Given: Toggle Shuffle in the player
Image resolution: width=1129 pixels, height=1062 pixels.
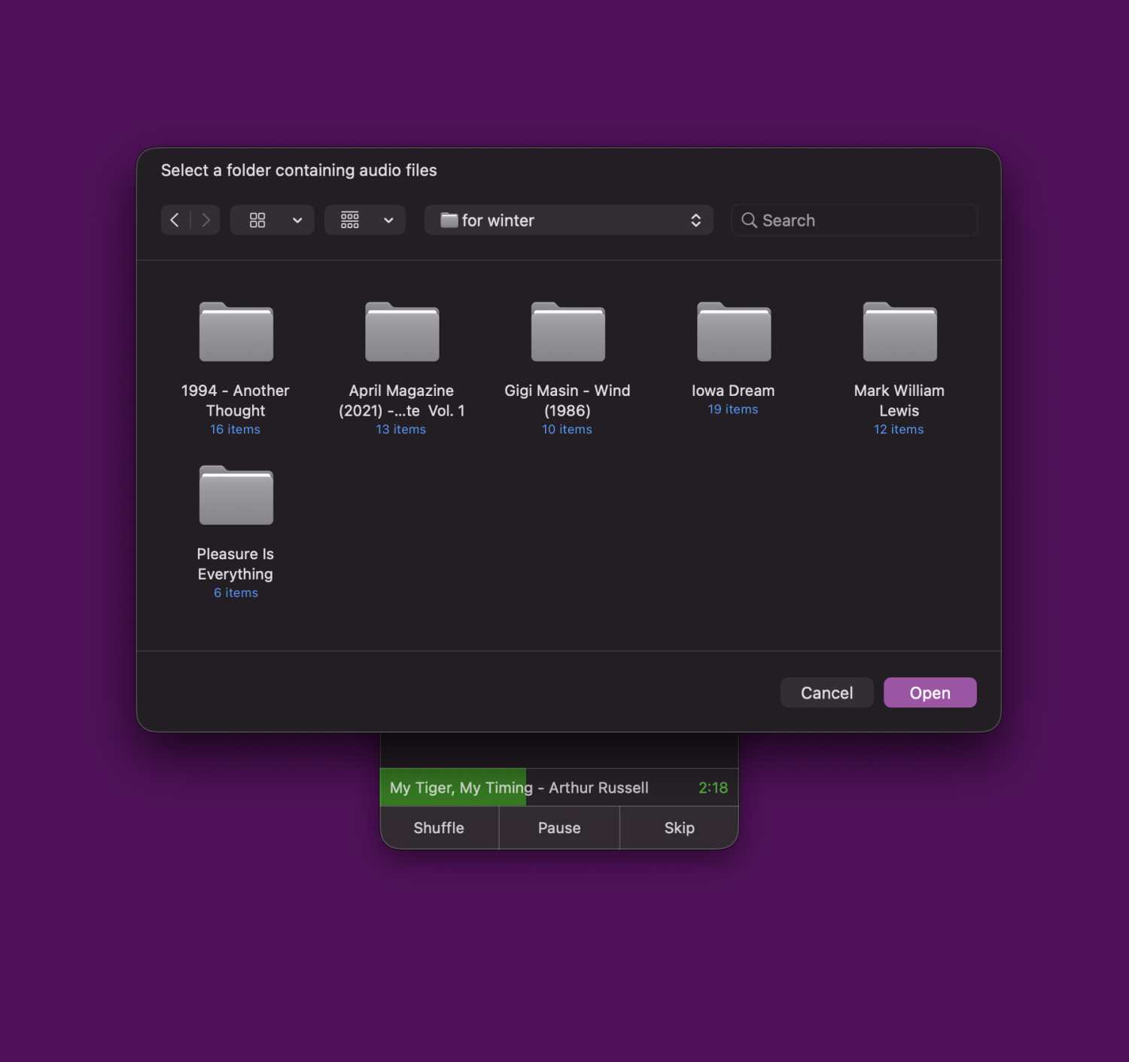Looking at the screenshot, I should (x=439, y=828).
